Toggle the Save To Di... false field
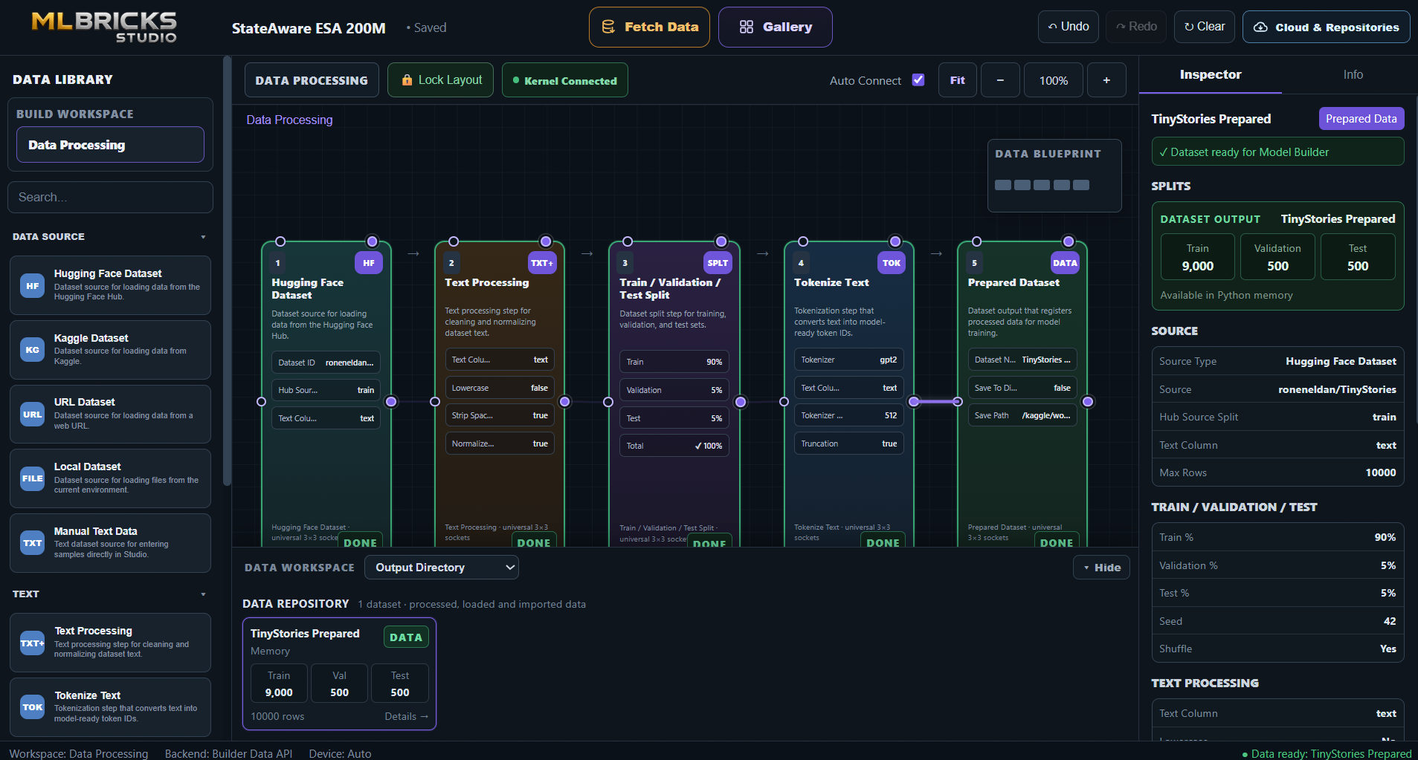The height and width of the screenshot is (760, 1418). click(x=1022, y=388)
